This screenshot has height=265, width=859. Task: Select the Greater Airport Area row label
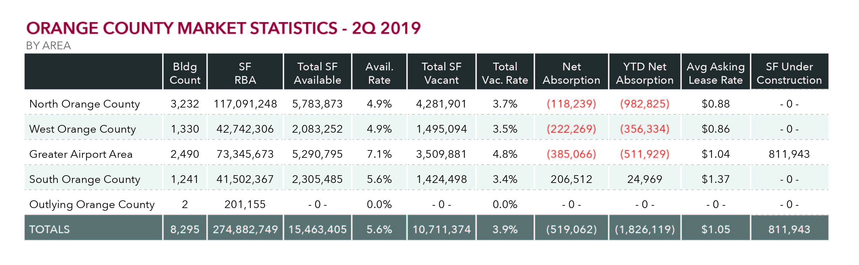point(81,154)
